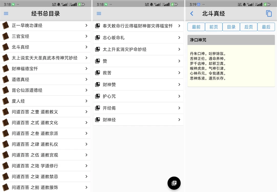Tap the chapter icon next to 护心咒
This screenshot has height=192, width=277.
97,96
